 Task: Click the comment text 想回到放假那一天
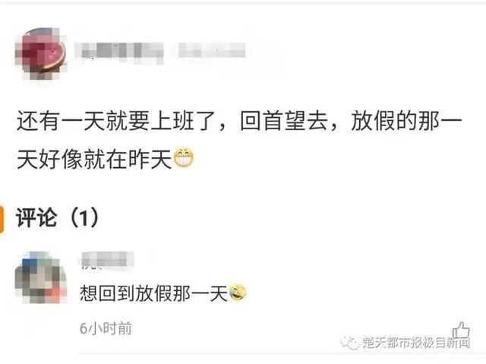[153, 293]
